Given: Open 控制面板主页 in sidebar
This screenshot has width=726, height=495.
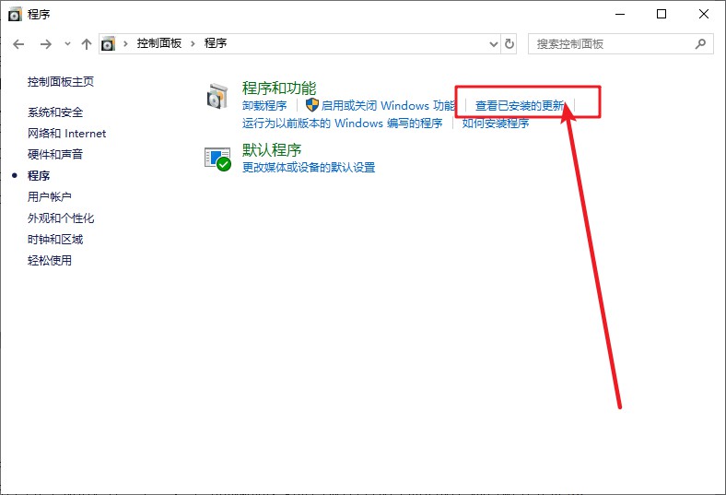Looking at the screenshot, I should (61, 82).
